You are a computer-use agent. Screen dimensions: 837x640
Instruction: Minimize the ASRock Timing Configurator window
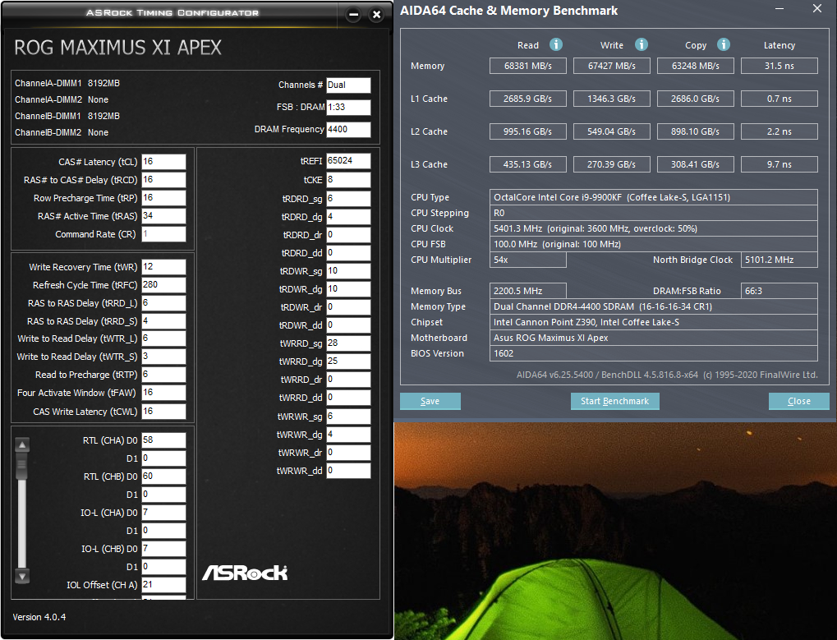click(353, 15)
